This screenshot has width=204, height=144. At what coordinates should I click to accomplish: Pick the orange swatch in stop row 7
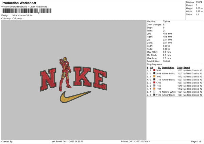[x=154, y=89]
